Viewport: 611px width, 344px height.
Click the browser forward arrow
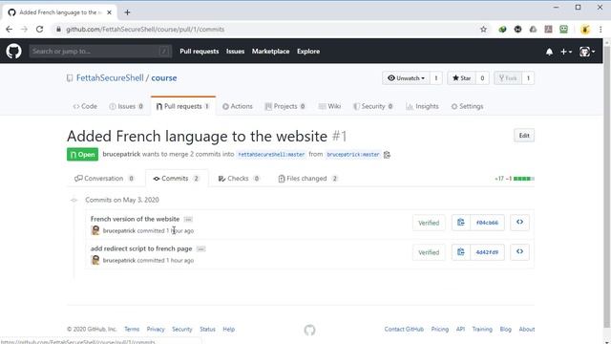pos(24,30)
